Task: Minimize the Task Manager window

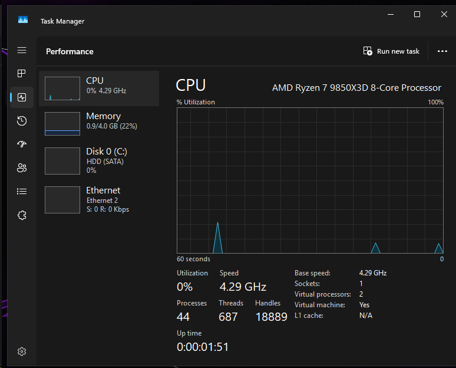Action: (391, 14)
